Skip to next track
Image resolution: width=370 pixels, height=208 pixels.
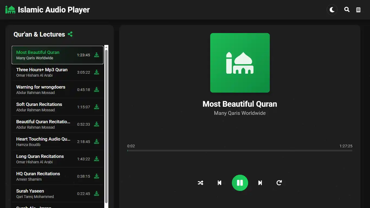pos(260,183)
